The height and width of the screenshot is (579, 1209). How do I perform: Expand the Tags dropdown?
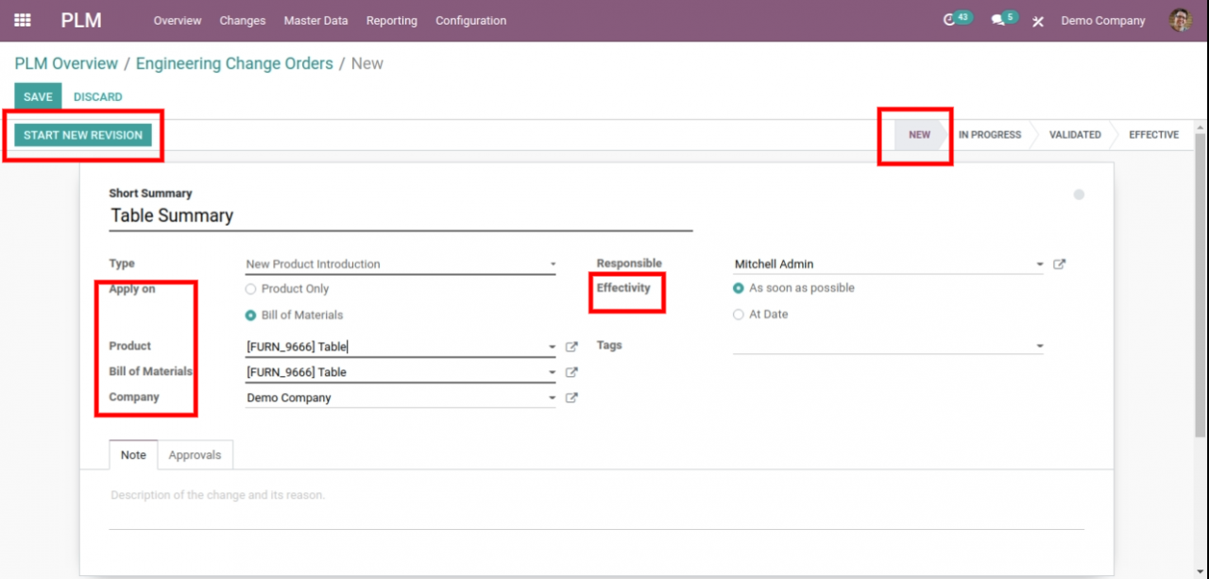tap(1040, 347)
